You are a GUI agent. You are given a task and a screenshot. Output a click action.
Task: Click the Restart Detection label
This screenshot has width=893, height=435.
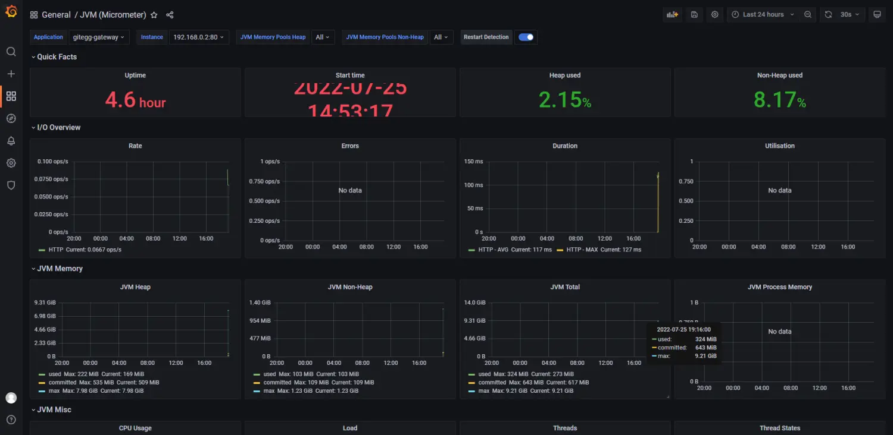point(486,37)
